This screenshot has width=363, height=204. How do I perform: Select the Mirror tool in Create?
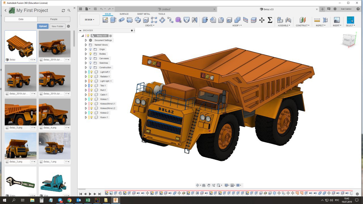point(195,20)
